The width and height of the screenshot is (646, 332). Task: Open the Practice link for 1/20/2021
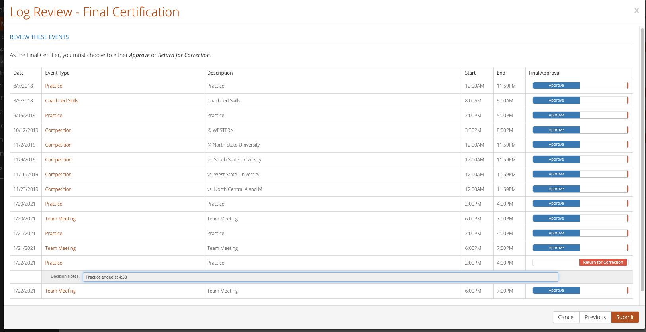pyautogui.click(x=54, y=204)
